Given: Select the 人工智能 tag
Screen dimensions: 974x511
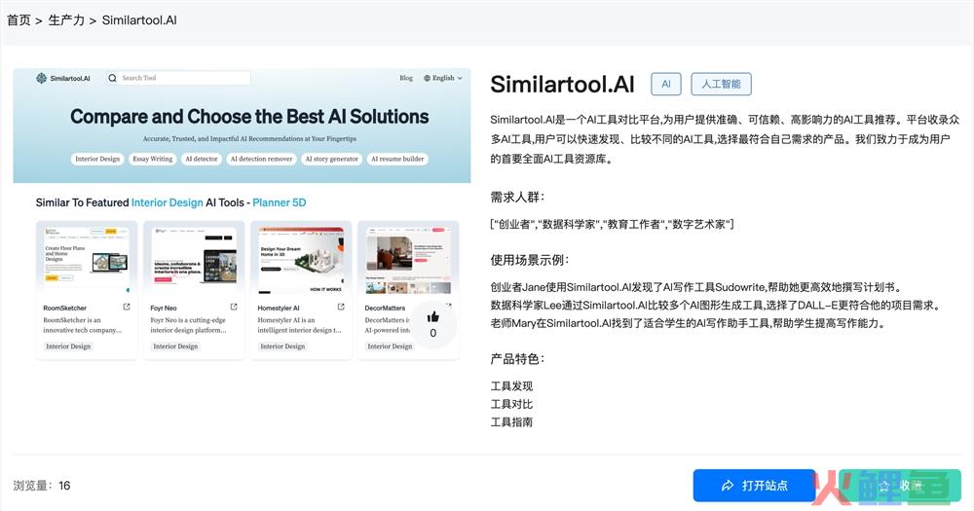Looking at the screenshot, I should (x=721, y=84).
